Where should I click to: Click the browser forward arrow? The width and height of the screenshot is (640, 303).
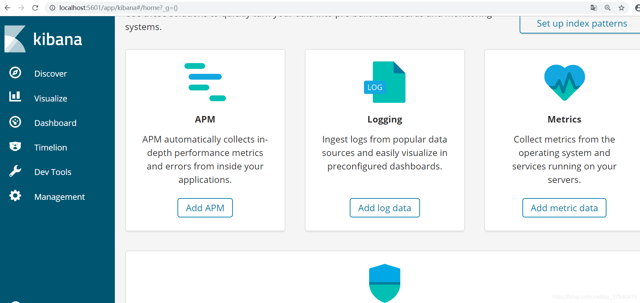[x=21, y=8]
